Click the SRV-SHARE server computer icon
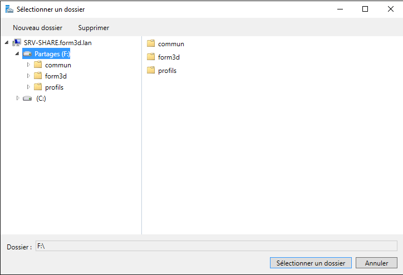403x275 pixels. coord(17,42)
